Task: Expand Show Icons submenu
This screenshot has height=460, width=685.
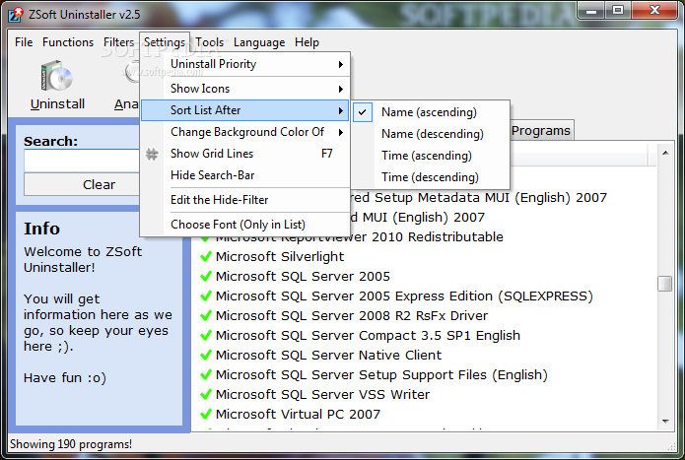Action: (244, 89)
